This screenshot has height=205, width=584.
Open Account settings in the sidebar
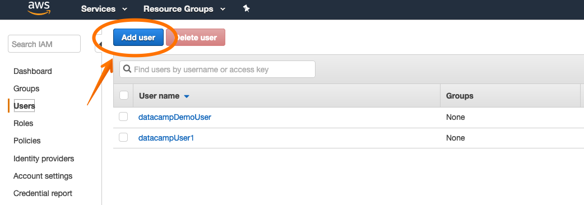43,176
